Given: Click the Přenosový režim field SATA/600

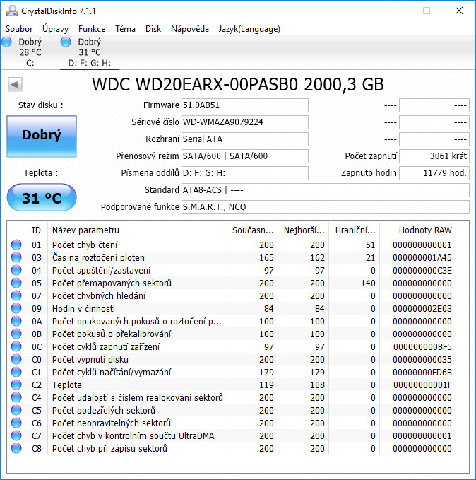Looking at the screenshot, I should tap(245, 156).
